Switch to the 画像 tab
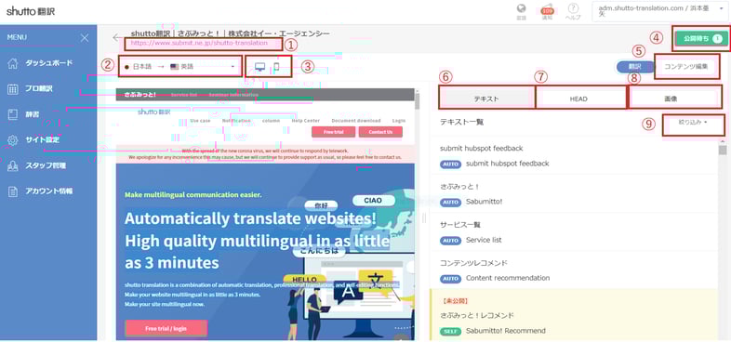 (x=671, y=99)
